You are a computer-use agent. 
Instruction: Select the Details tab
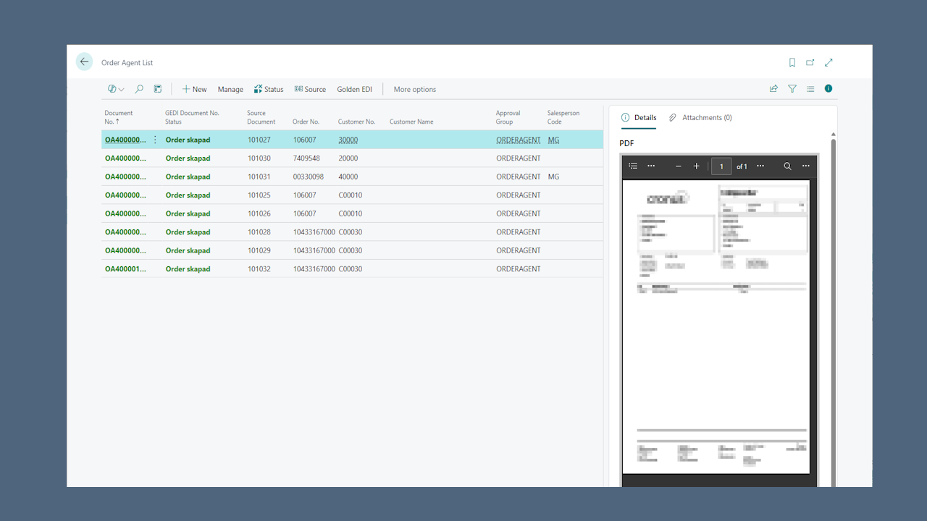(639, 117)
